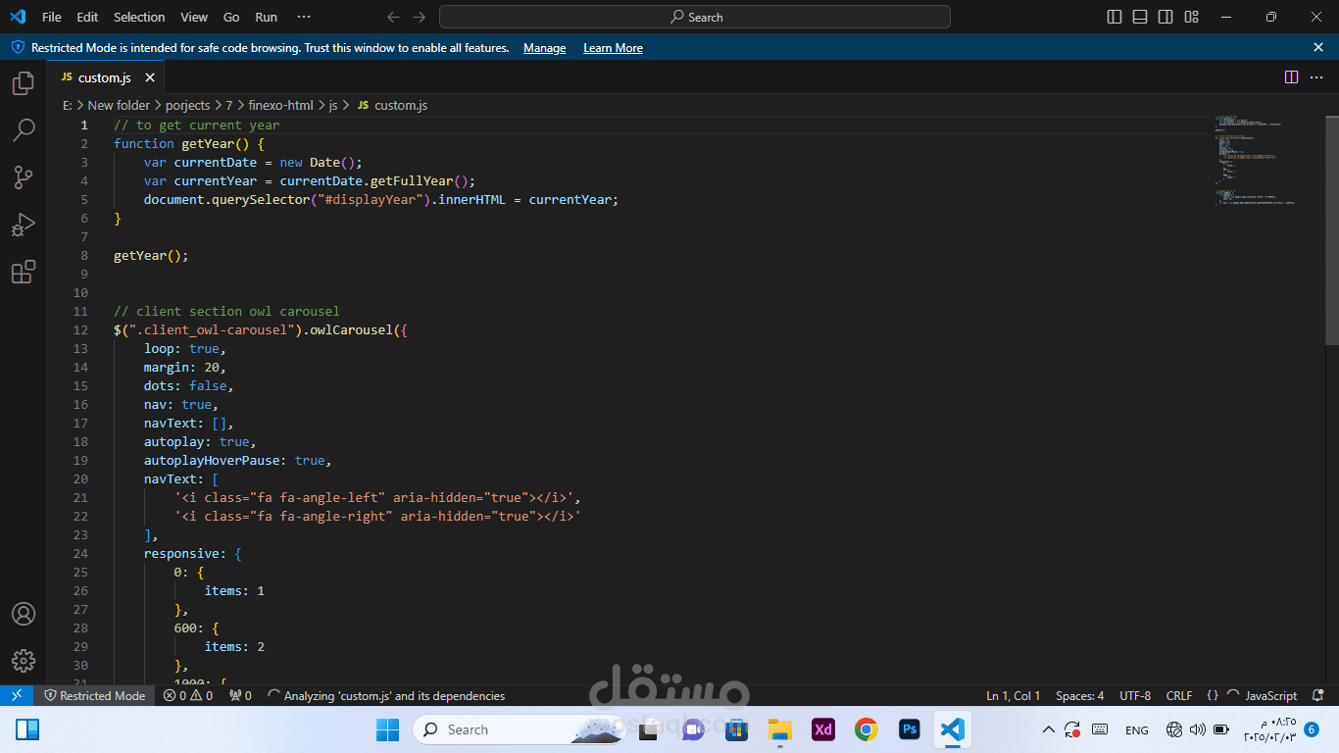This screenshot has width=1339, height=753.
Task: Split the editor right
Action: coord(1291,77)
